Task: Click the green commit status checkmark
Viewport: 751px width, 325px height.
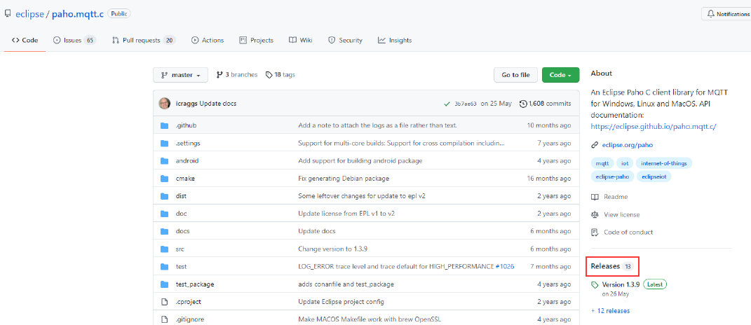Action: click(x=447, y=104)
